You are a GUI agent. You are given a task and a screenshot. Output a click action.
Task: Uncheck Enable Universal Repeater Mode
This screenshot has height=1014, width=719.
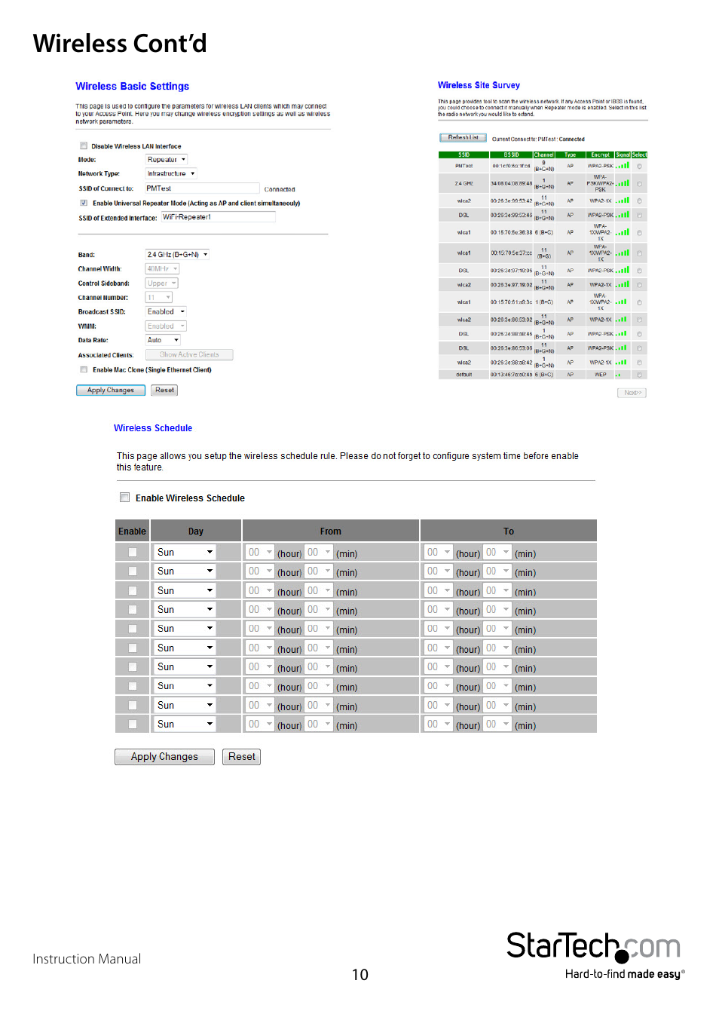pos(84,203)
